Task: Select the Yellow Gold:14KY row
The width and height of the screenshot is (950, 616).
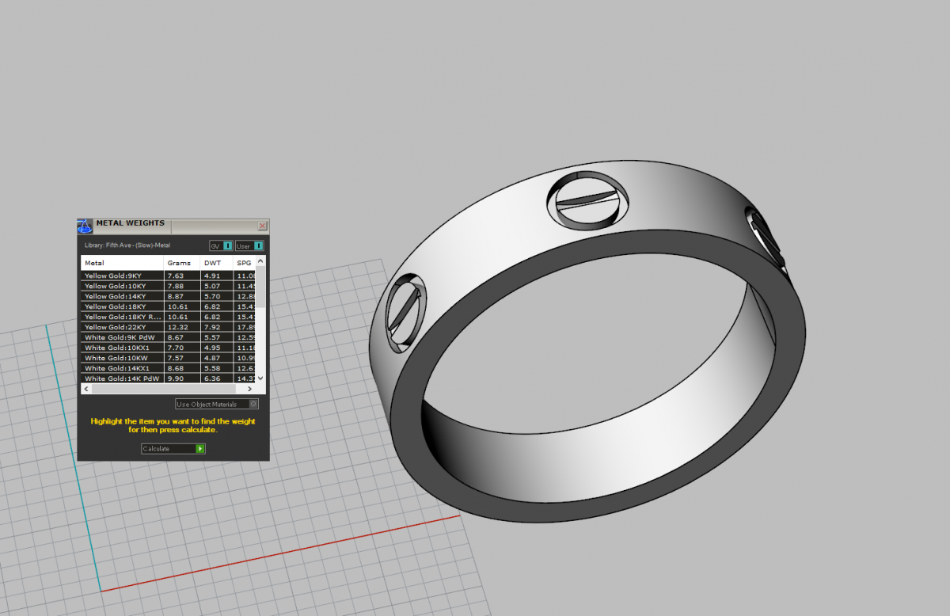Action: point(168,295)
